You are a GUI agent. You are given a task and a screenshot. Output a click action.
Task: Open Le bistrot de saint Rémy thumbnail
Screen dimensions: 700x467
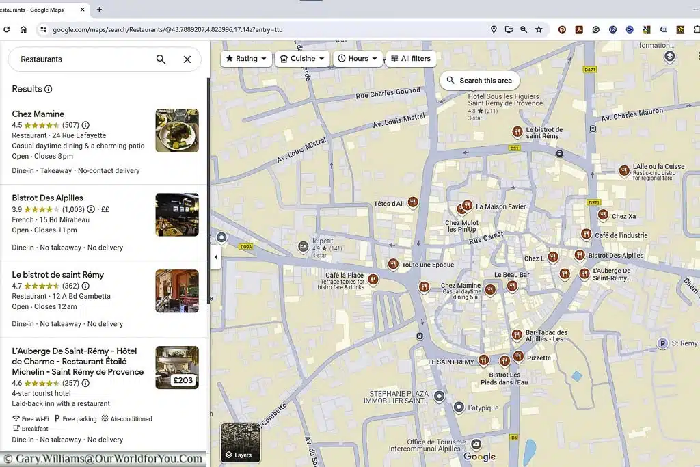[177, 291]
